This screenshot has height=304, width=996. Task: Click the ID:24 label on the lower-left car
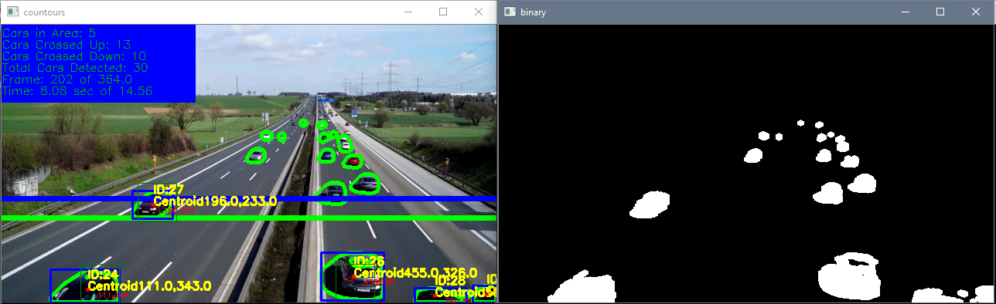(x=103, y=275)
